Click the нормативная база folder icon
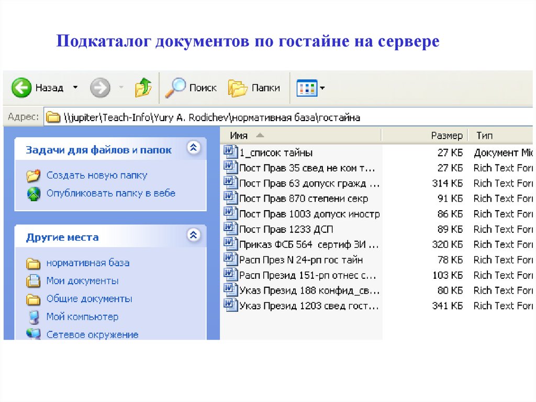The width and height of the screenshot is (536, 402). pyautogui.click(x=33, y=263)
